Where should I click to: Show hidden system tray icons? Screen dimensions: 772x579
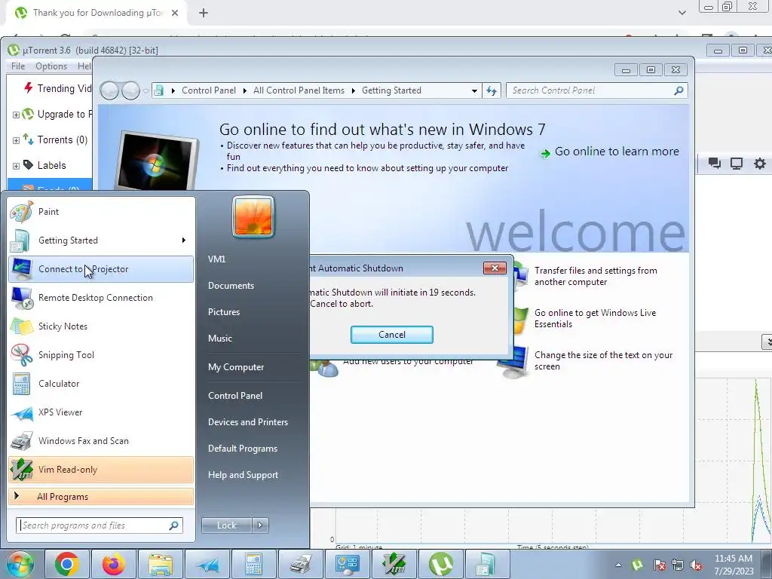pyautogui.click(x=618, y=565)
